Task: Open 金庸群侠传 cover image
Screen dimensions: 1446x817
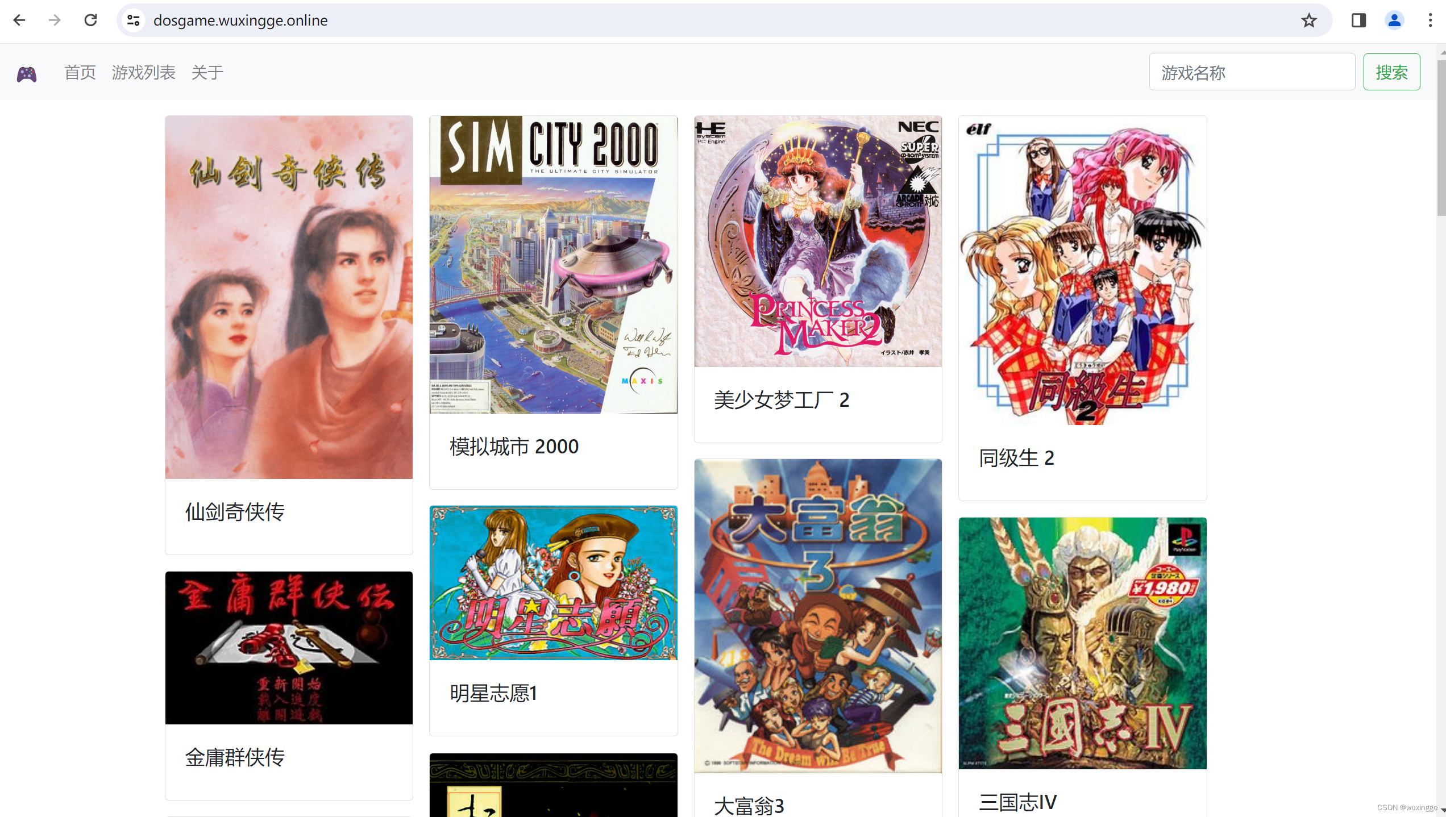Action: click(289, 648)
